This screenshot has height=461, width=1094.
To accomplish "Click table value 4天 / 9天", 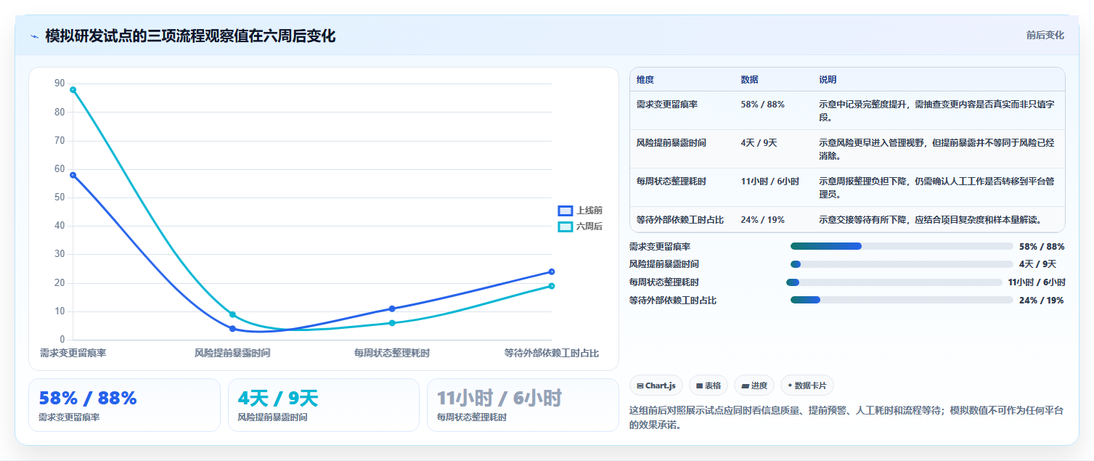I will (x=759, y=143).
